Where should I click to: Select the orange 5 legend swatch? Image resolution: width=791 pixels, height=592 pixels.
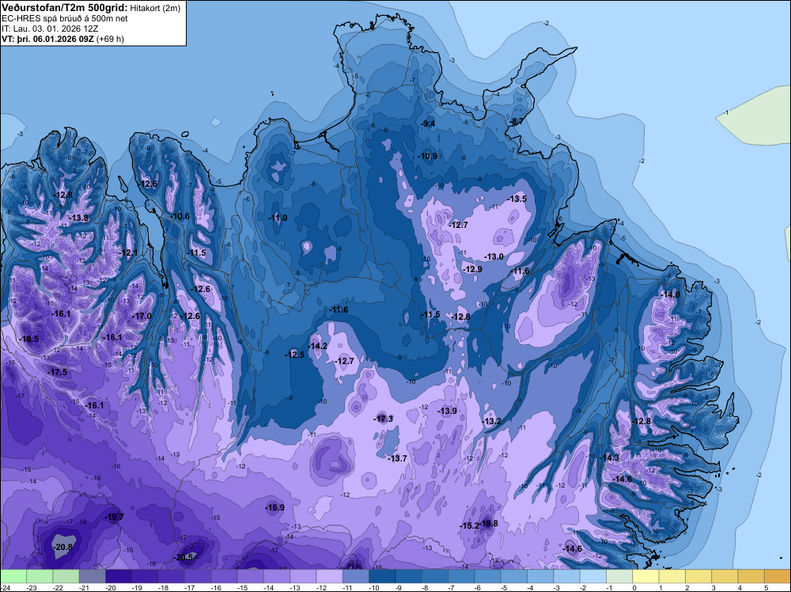click(x=778, y=576)
